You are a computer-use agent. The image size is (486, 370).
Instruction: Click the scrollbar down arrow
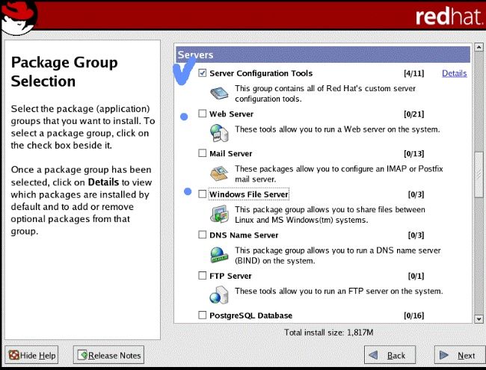[x=479, y=319]
